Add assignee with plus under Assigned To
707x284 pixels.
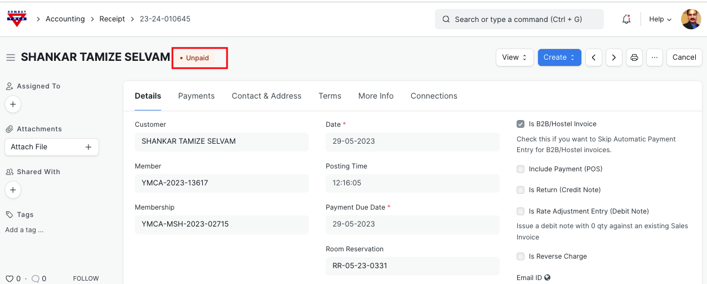pos(13,104)
